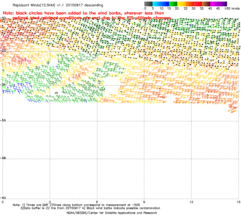241x218 pixels.
Task: Click the cyan 5-10 knots legend swatch
Action: point(157,4)
